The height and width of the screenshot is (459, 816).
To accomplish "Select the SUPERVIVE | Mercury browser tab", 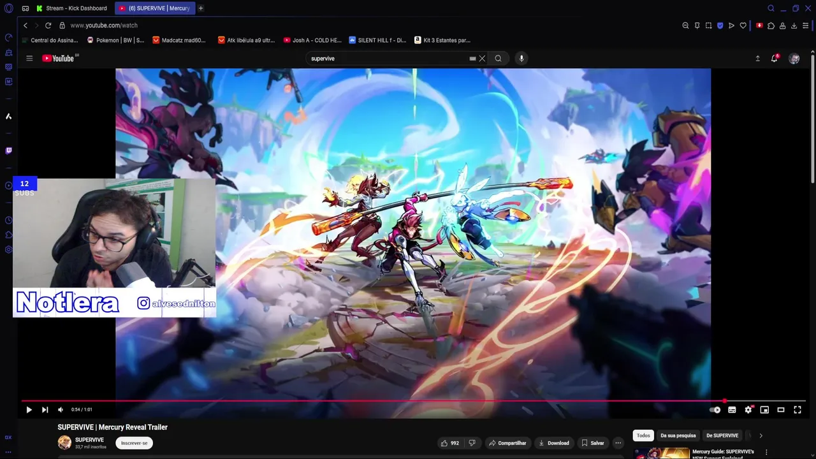I will click(154, 8).
